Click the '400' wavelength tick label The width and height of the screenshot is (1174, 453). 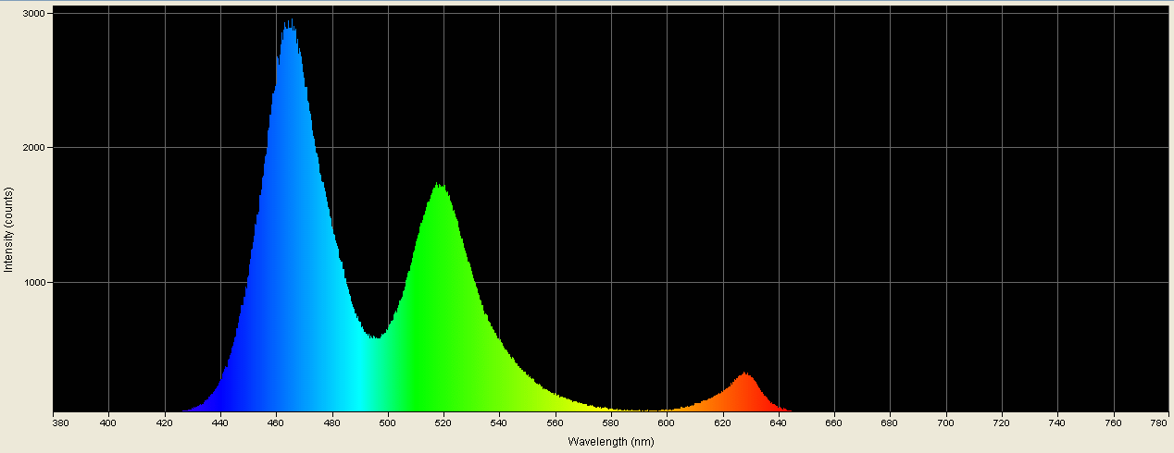109,423
